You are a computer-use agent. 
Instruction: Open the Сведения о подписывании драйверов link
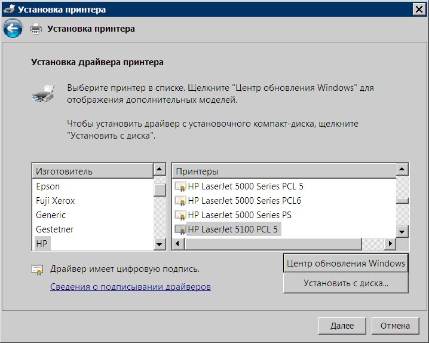pyautogui.click(x=130, y=287)
